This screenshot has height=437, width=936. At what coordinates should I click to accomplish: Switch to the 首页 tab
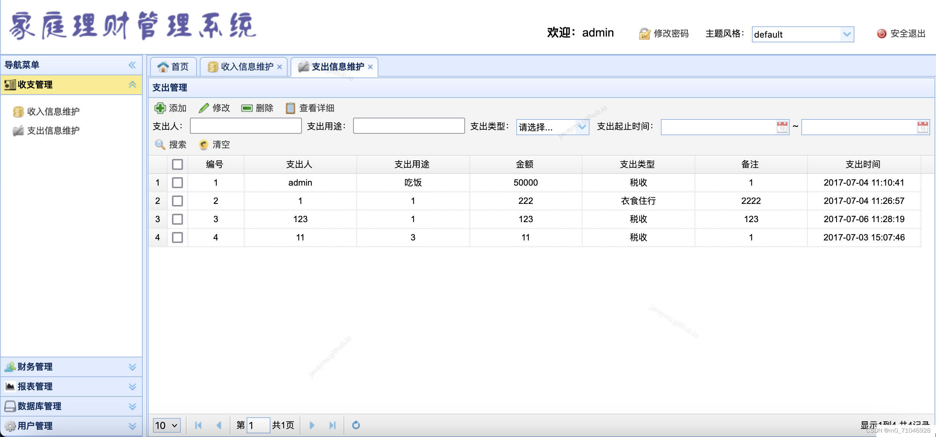coord(173,67)
